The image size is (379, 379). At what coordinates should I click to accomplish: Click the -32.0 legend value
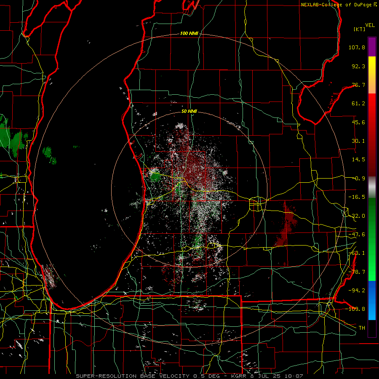(x=357, y=216)
